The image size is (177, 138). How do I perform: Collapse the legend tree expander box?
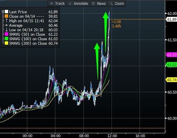[3, 12]
